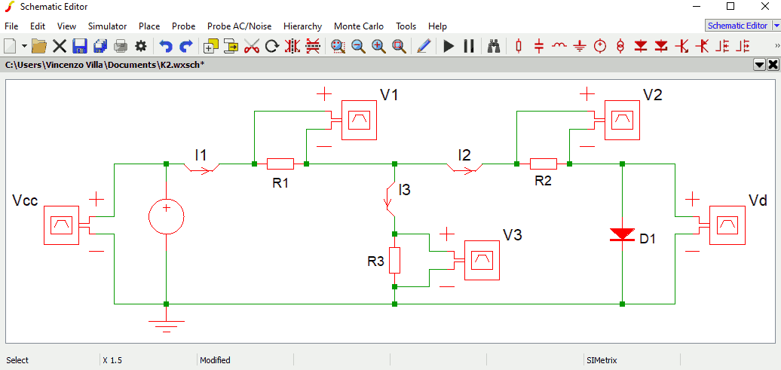The height and width of the screenshot is (370, 781).
Task: Select resistor R1 in the schematic
Action: [x=280, y=164]
